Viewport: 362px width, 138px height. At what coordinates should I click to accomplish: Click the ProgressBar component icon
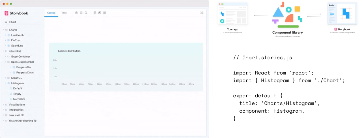pos(14,67)
